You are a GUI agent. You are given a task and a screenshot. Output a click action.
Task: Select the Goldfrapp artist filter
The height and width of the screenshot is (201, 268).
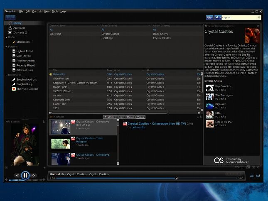107,38
